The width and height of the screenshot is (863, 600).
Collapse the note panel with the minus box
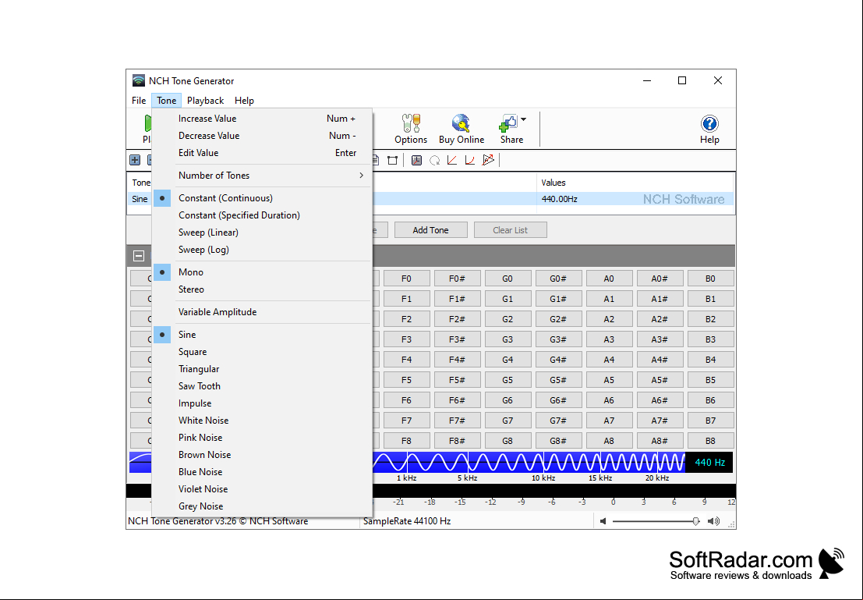pyautogui.click(x=139, y=256)
